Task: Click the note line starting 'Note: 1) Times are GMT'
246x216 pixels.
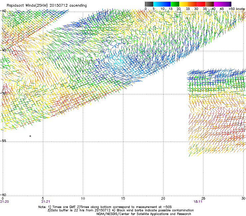Action: pos(105,207)
